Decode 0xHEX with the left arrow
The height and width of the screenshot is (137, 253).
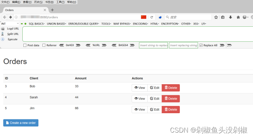tap(61, 45)
